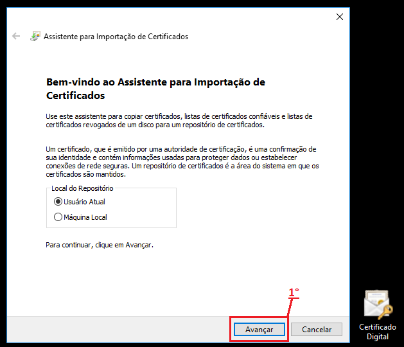Viewport: 404px width, 347px height.
Task: Click the Local do Repositório group label
Action: pyautogui.click(x=82, y=188)
